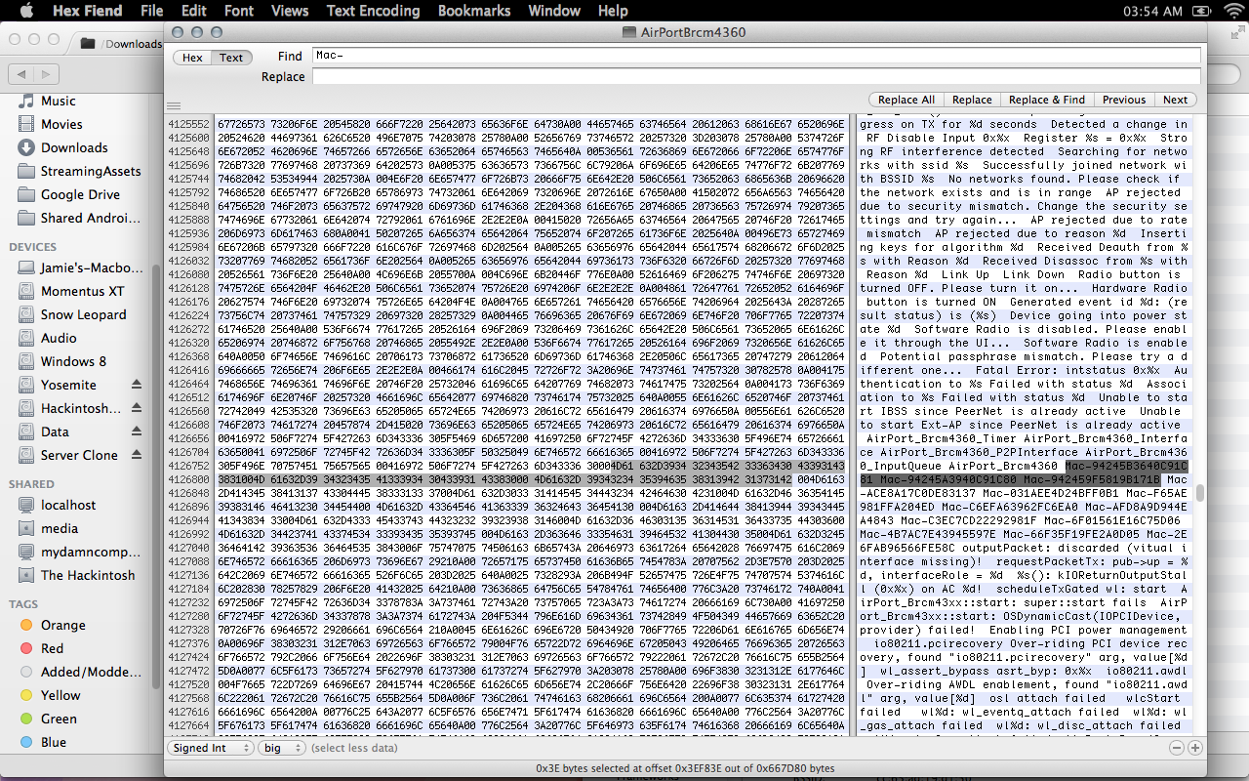Click the hex view vertical scrollbar thumb
Screen dimensions: 1249x781
click(1199, 492)
